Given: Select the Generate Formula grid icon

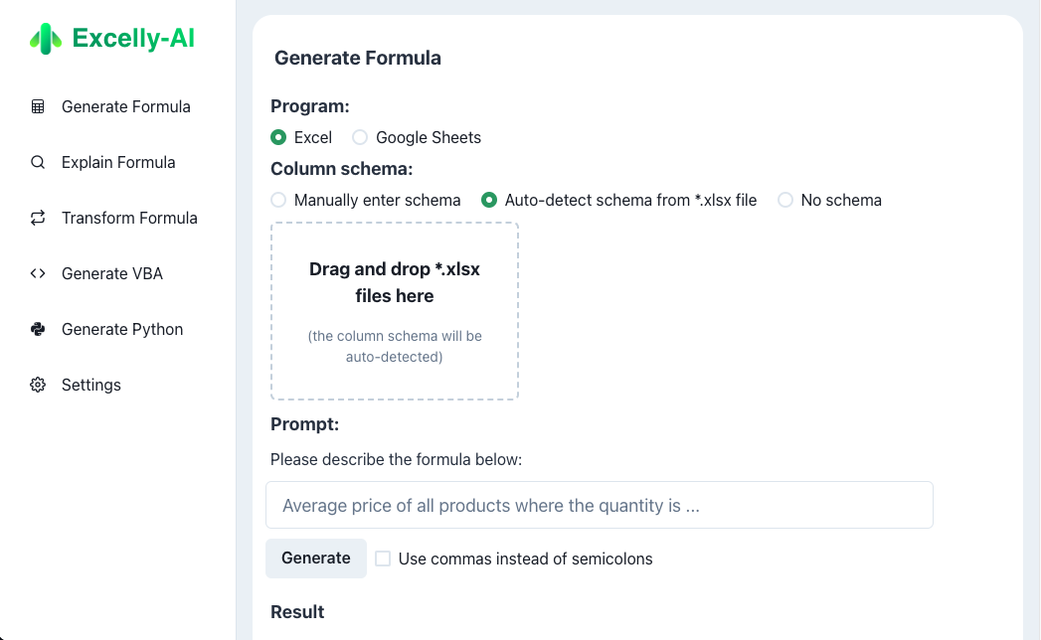Looking at the screenshot, I should (x=37, y=106).
